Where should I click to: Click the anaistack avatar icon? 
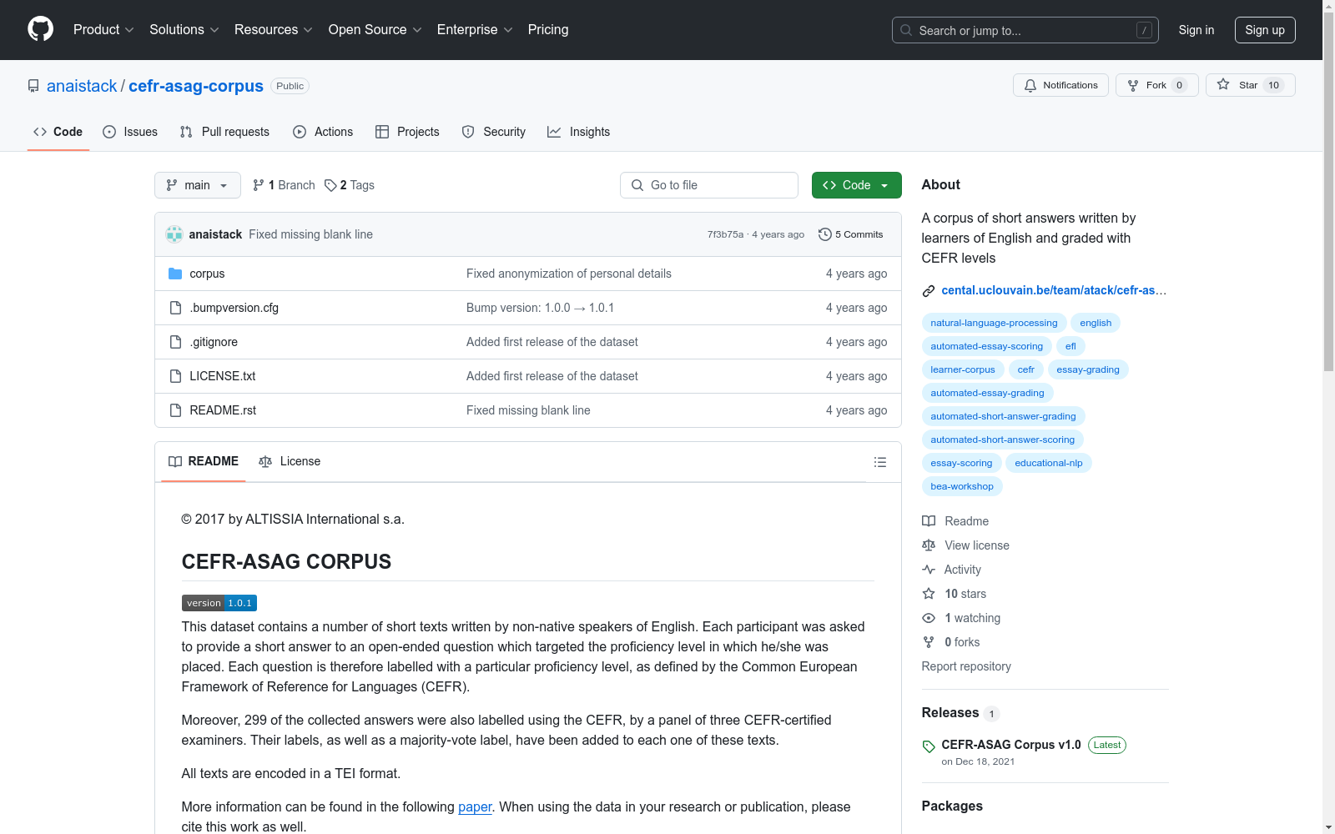pos(174,234)
